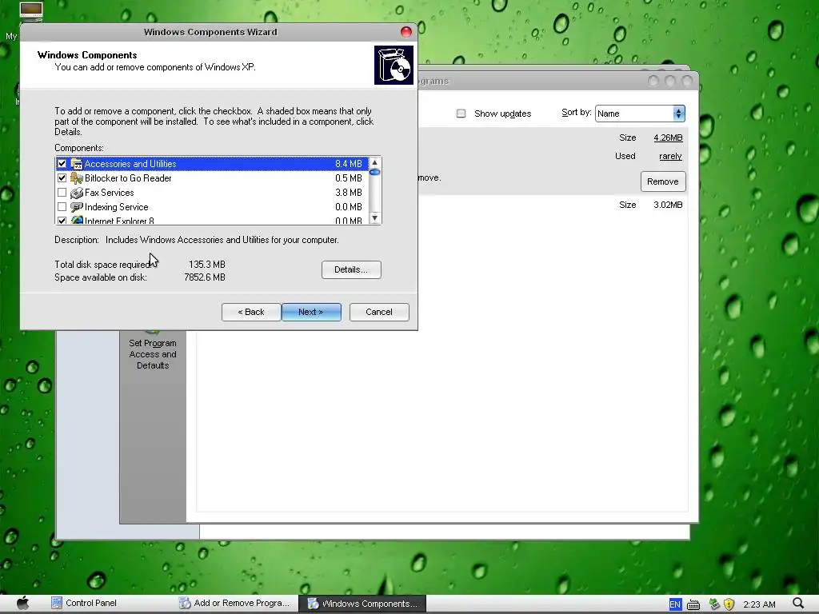The height and width of the screenshot is (614, 819).
Task: Select the Indexing Service row text
Action: point(117,207)
